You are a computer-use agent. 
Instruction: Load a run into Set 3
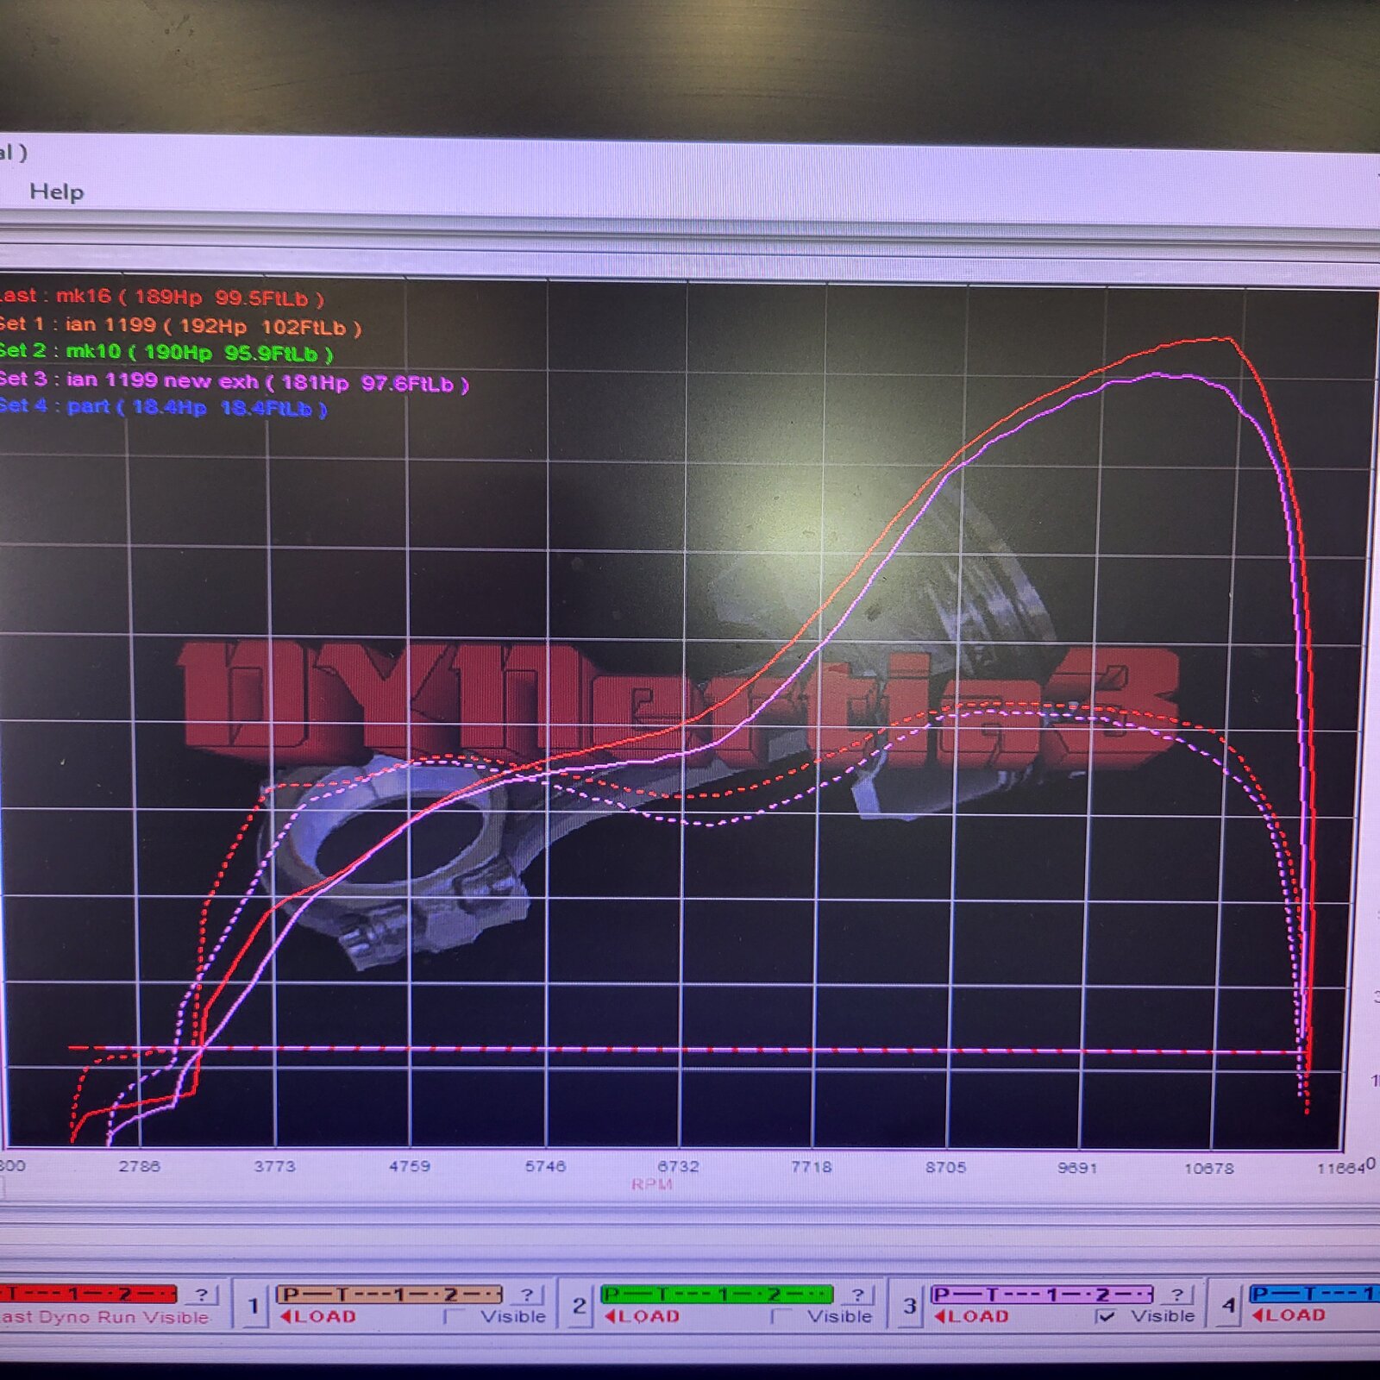click(x=971, y=1317)
